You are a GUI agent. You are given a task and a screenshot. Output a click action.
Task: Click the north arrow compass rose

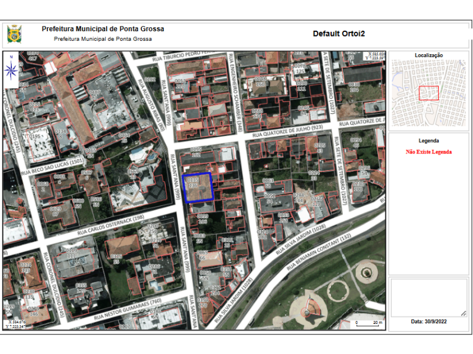tap(11, 69)
